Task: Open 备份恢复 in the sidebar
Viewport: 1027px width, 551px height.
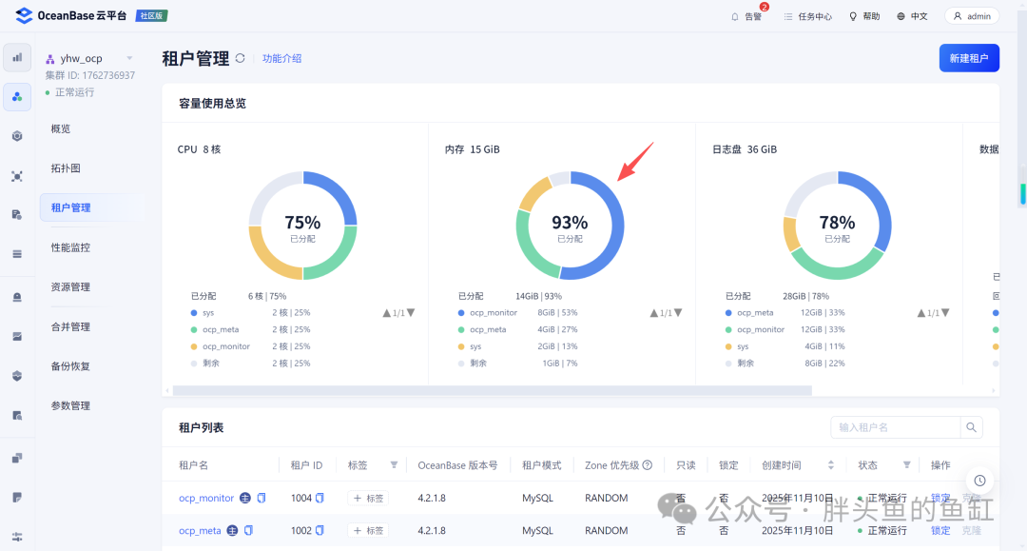Action: tap(70, 365)
